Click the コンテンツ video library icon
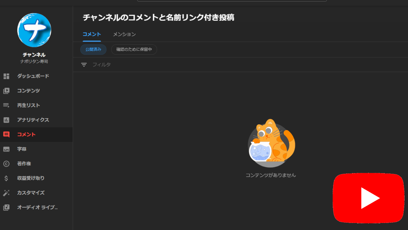 [6, 91]
